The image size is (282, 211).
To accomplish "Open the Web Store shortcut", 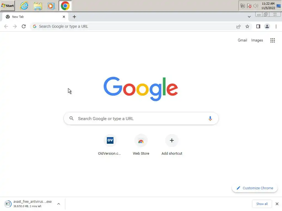I will 141,145.
